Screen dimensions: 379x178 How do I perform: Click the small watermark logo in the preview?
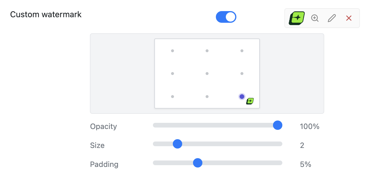pyautogui.click(x=249, y=101)
